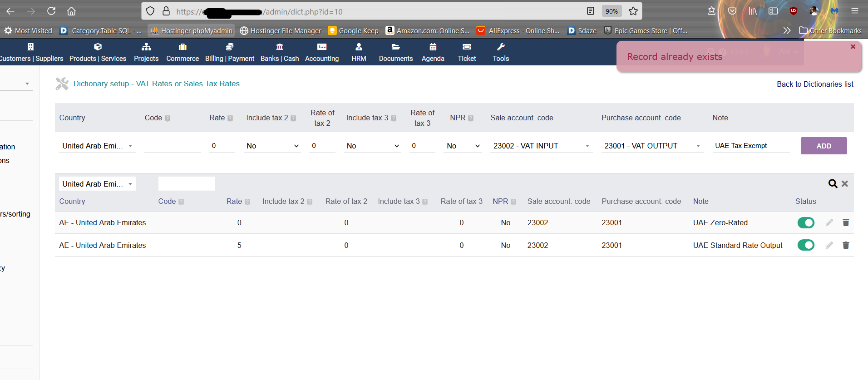The image size is (868, 380).
Task: Open the Tools wrench menu
Action: 501,52
